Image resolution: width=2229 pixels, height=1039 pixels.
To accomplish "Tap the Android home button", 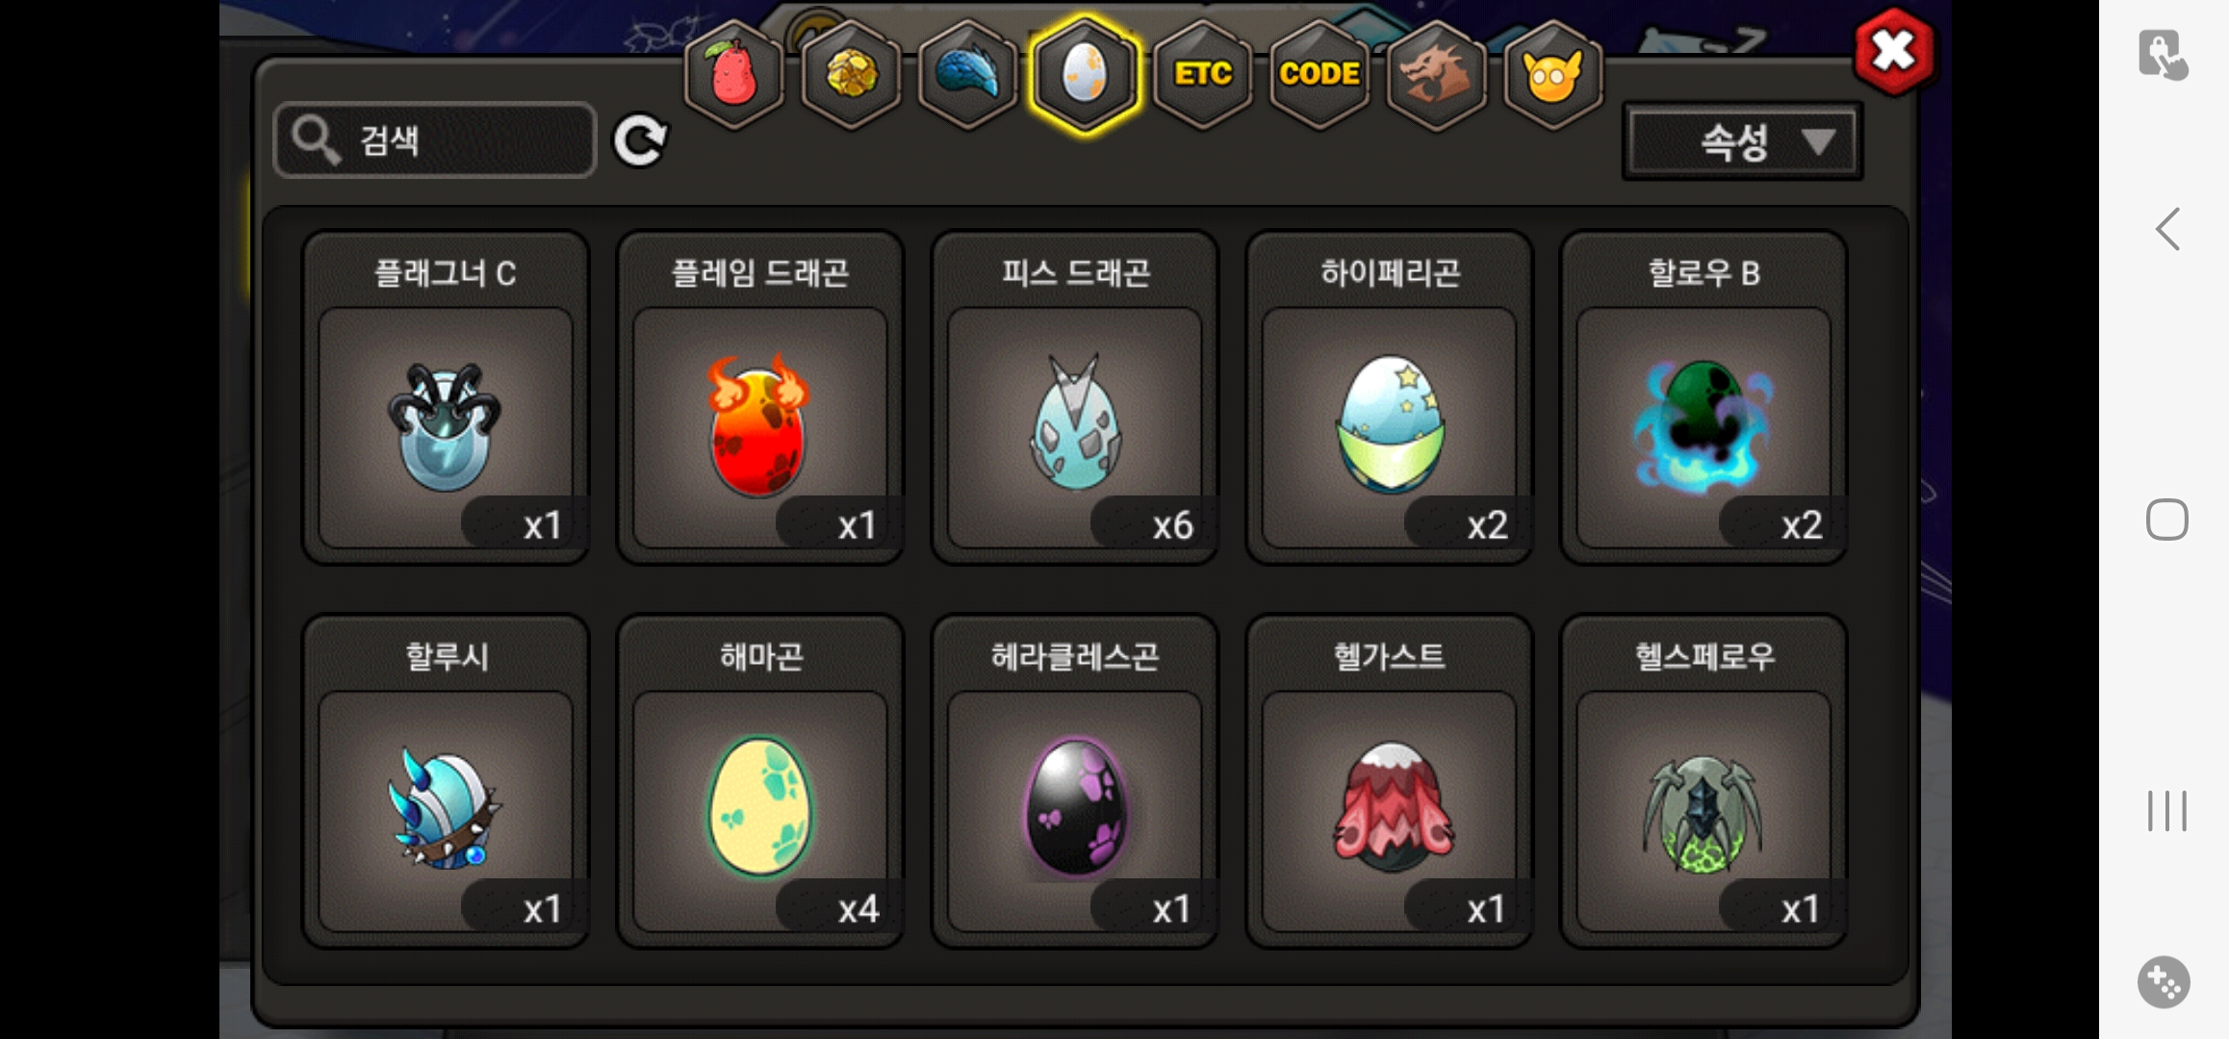I will [2166, 519].
